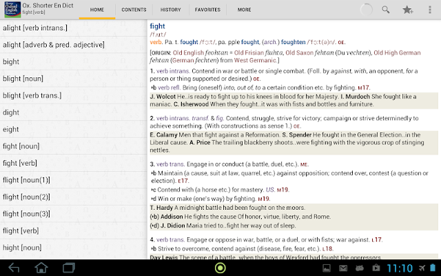Open the mail notification icon

tap(343, 268)
